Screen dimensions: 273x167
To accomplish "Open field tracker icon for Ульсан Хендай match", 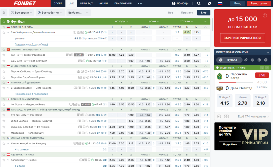I will click(79, 144).
